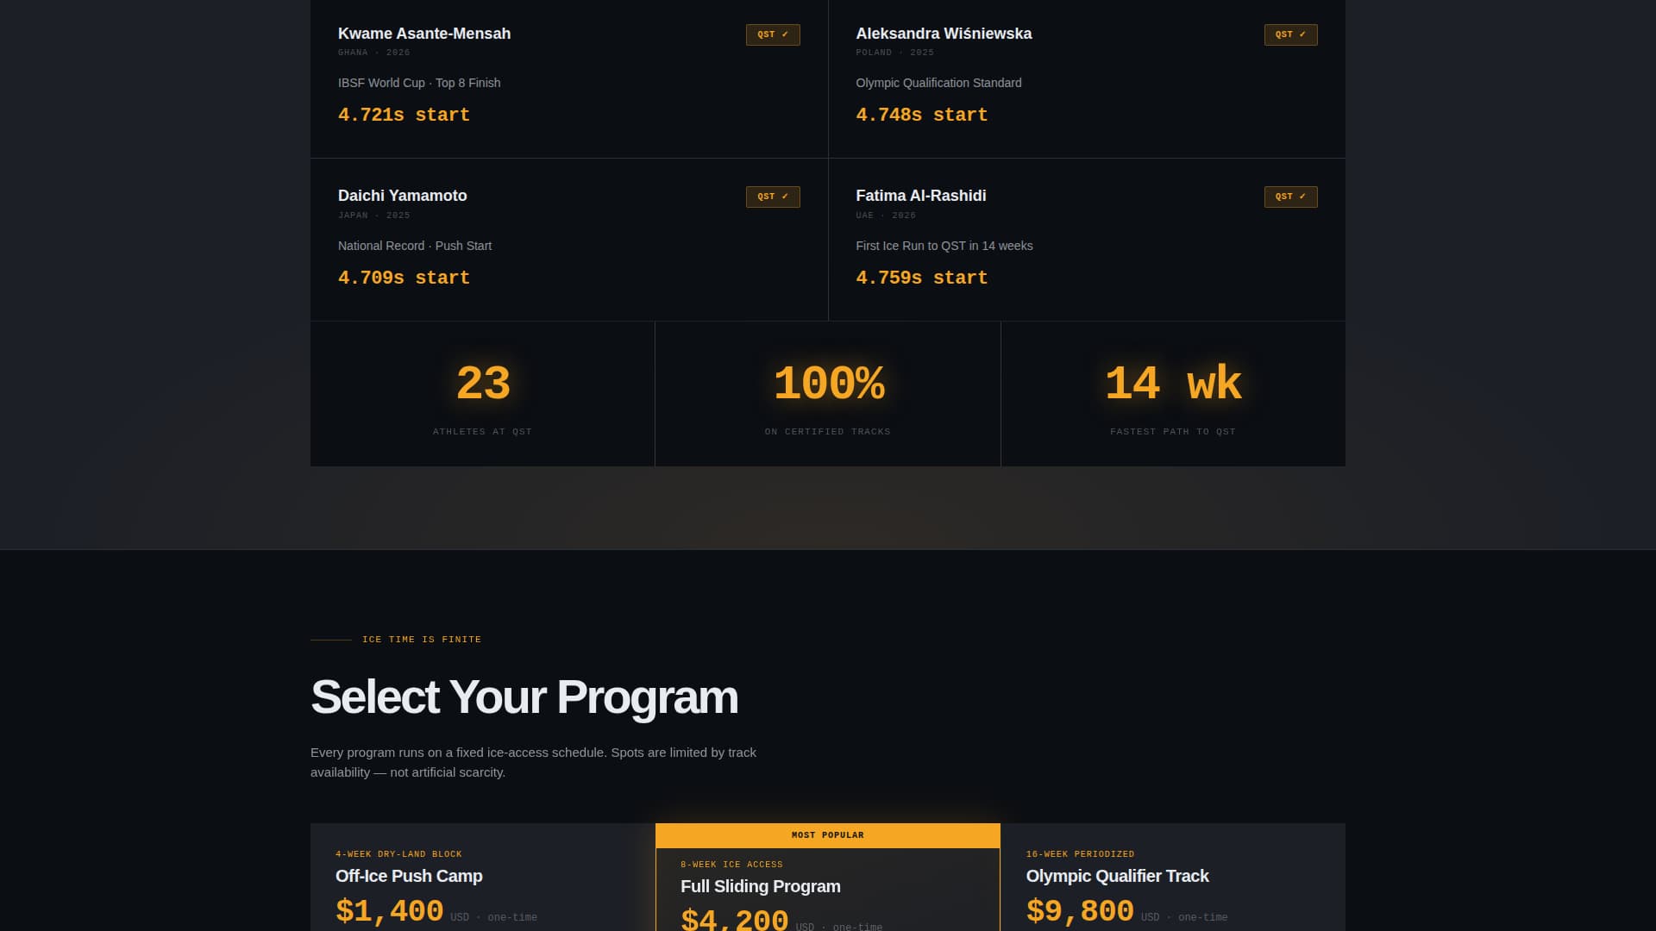The image size is (1656, 931).
Task: Click 'JAPAN · 2025' label
Action: (x=374, y=216)
